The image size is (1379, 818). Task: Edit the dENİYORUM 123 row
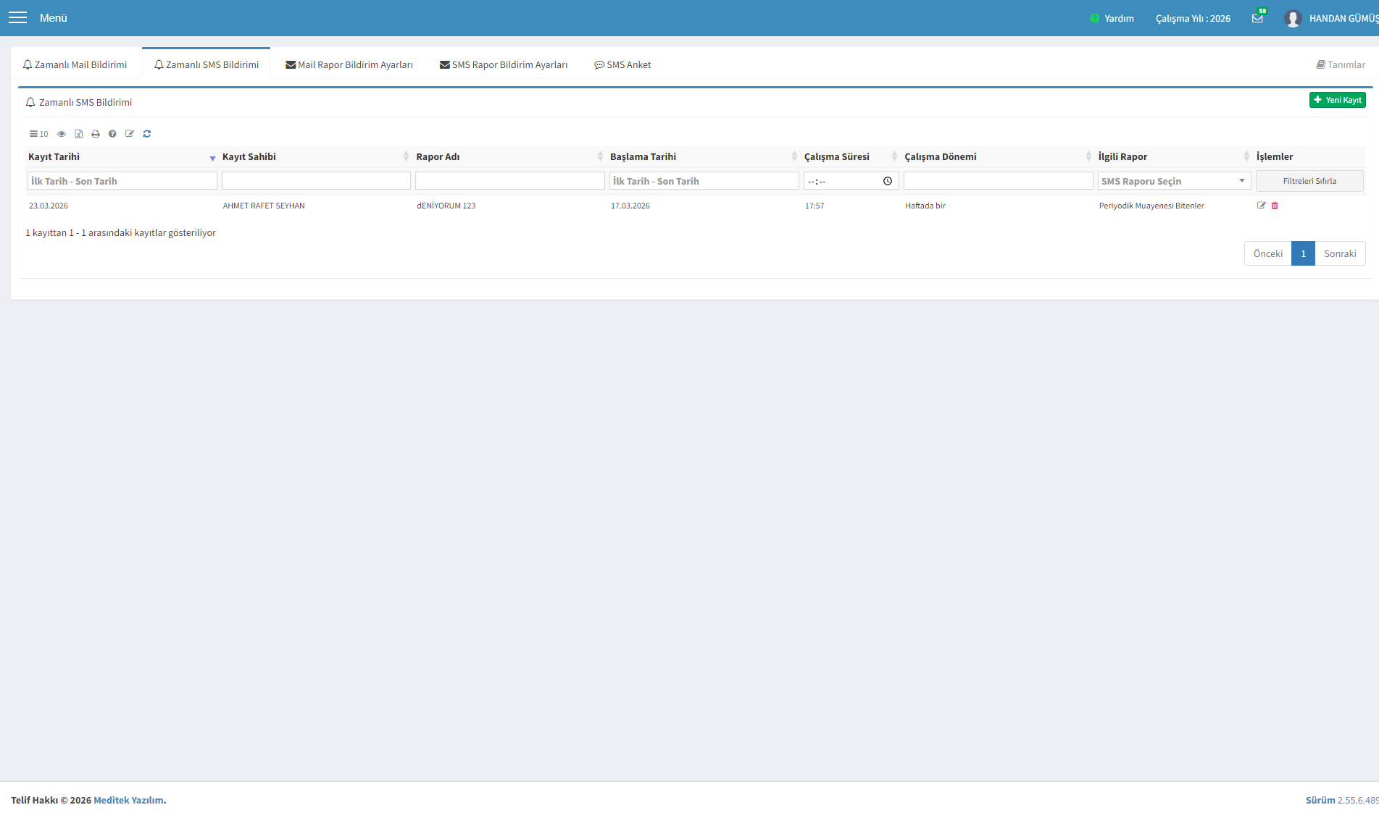1262,206
